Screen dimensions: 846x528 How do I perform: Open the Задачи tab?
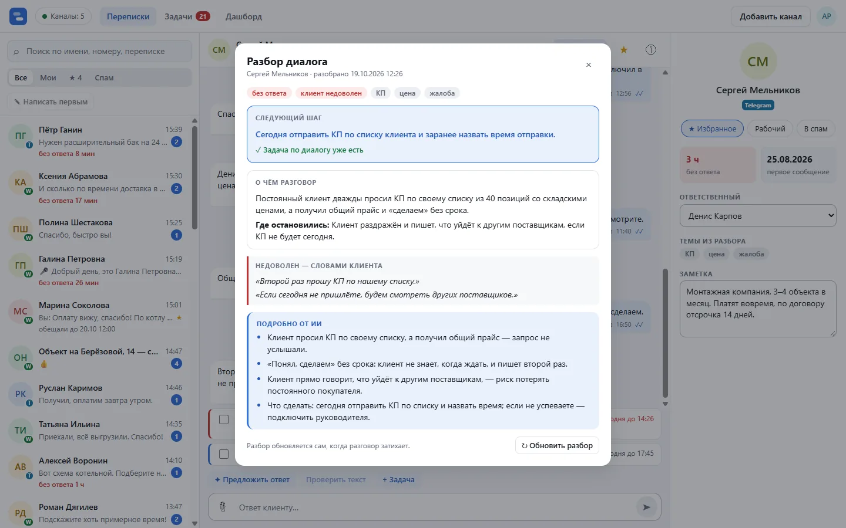(x=187, y=16)
